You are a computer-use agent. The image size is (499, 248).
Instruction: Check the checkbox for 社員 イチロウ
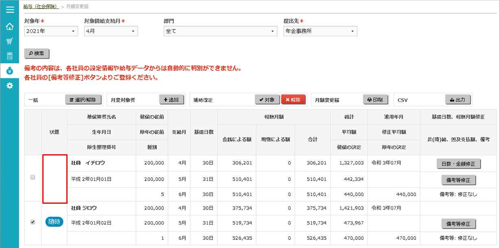33,177
